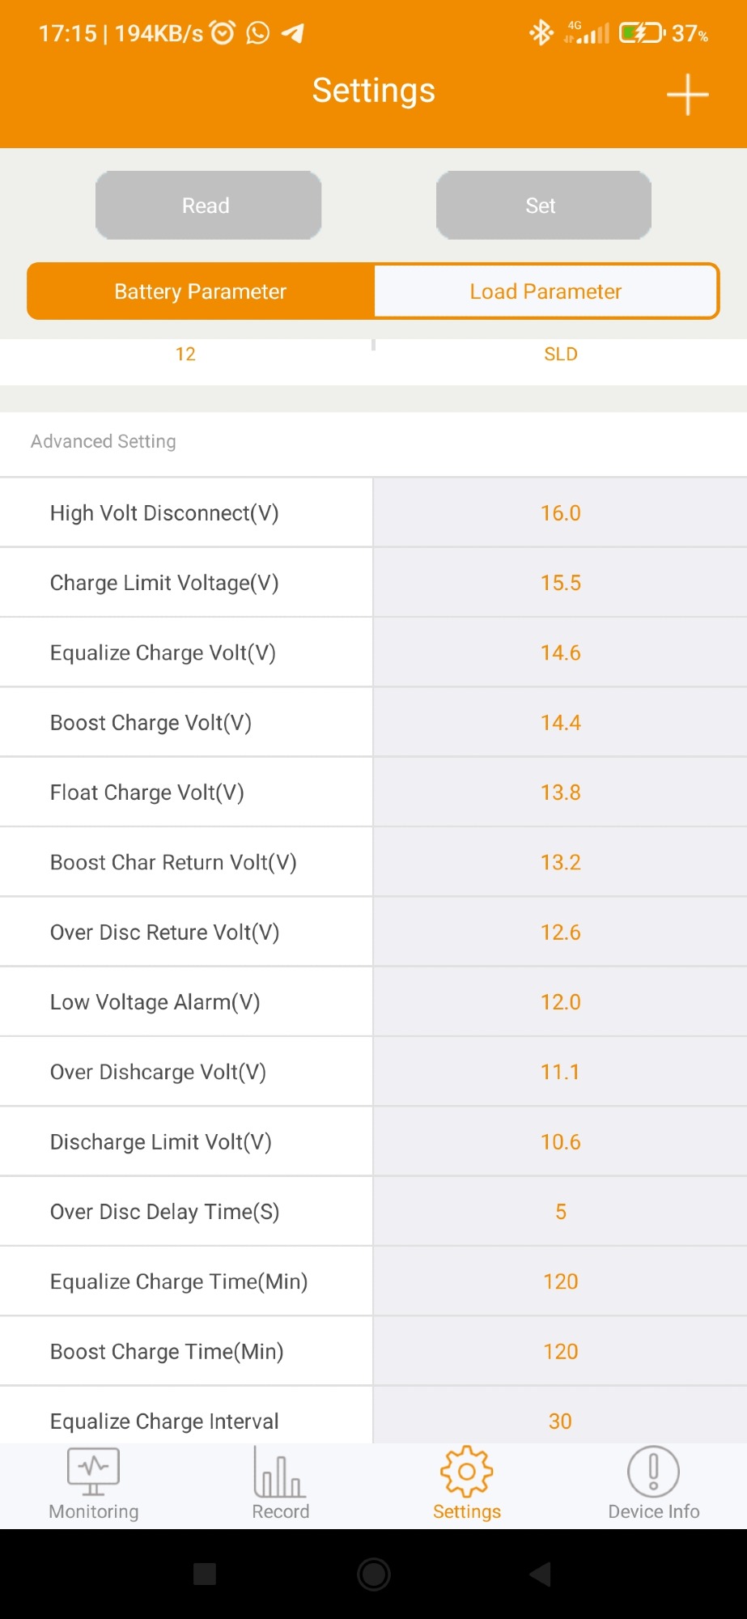This screenshot has width=747, height=1619.
Task: Open the Device Info icon
Action: pyautogui.click(x=653, y=1471)
